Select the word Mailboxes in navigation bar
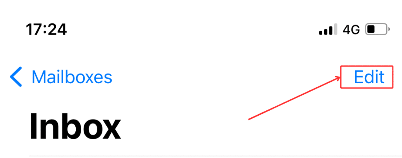Viewport: 402px width, 158px height. (x=72, y=77)
